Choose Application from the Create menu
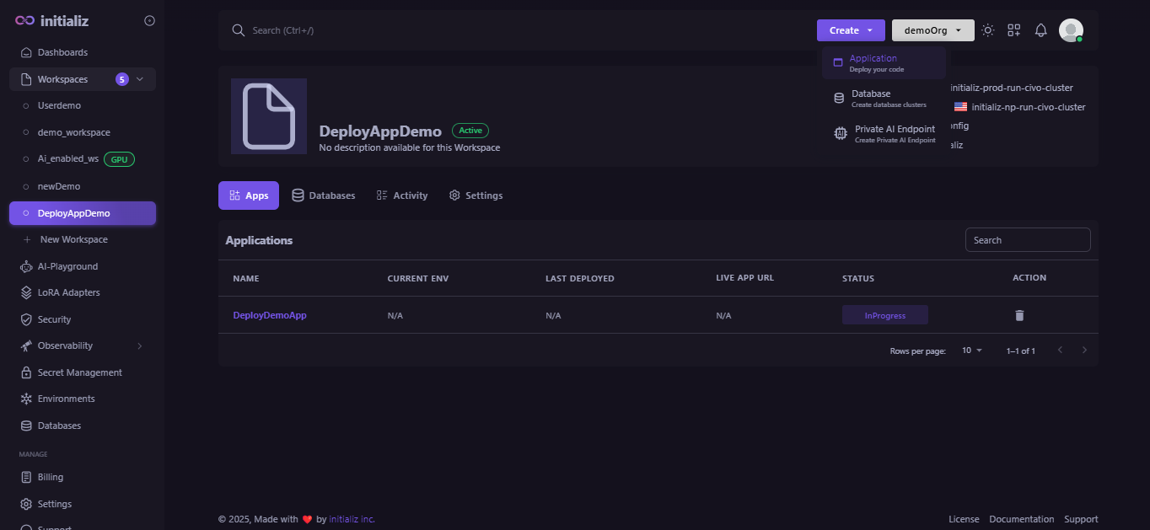 click(884, 63)
